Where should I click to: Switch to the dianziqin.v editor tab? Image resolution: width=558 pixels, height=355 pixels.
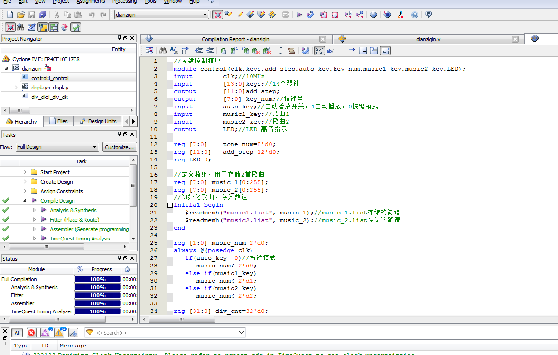tap(428, 39)
